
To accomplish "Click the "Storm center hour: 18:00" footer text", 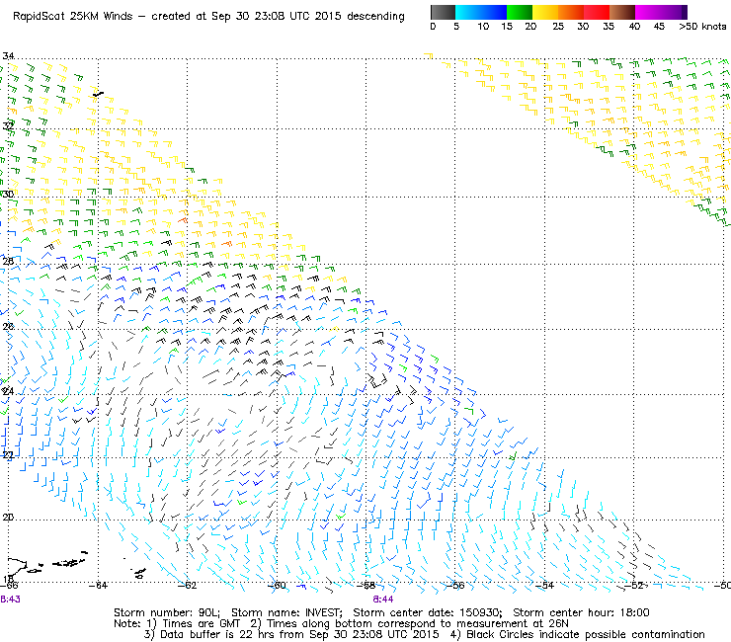I will 581,612.
